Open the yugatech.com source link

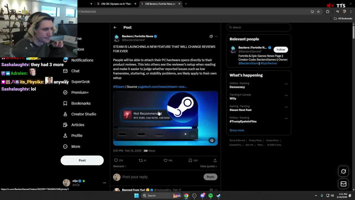tap(162, 87)
